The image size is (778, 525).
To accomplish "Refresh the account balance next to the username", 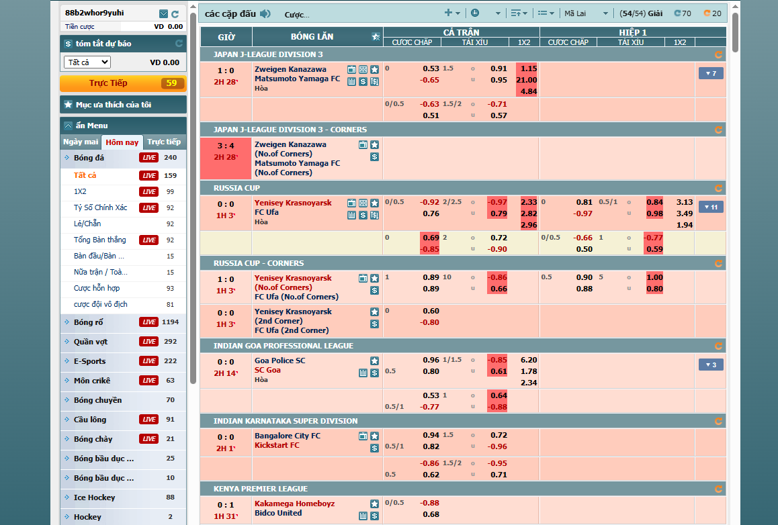I will 175,13.
